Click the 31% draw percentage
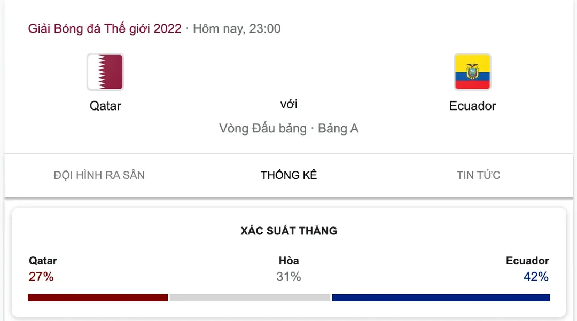Viewport: 577px width, 321px height. [288, 277]
